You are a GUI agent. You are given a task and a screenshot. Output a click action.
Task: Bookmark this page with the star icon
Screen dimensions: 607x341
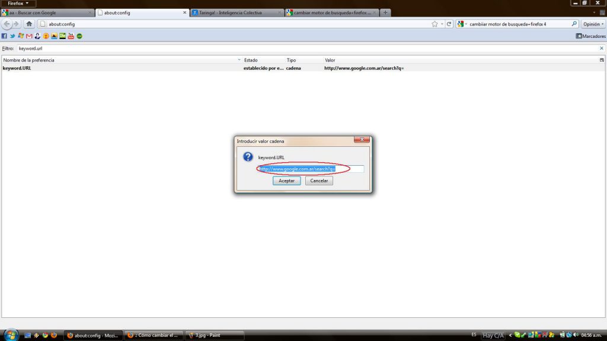(x=435, y=24)
